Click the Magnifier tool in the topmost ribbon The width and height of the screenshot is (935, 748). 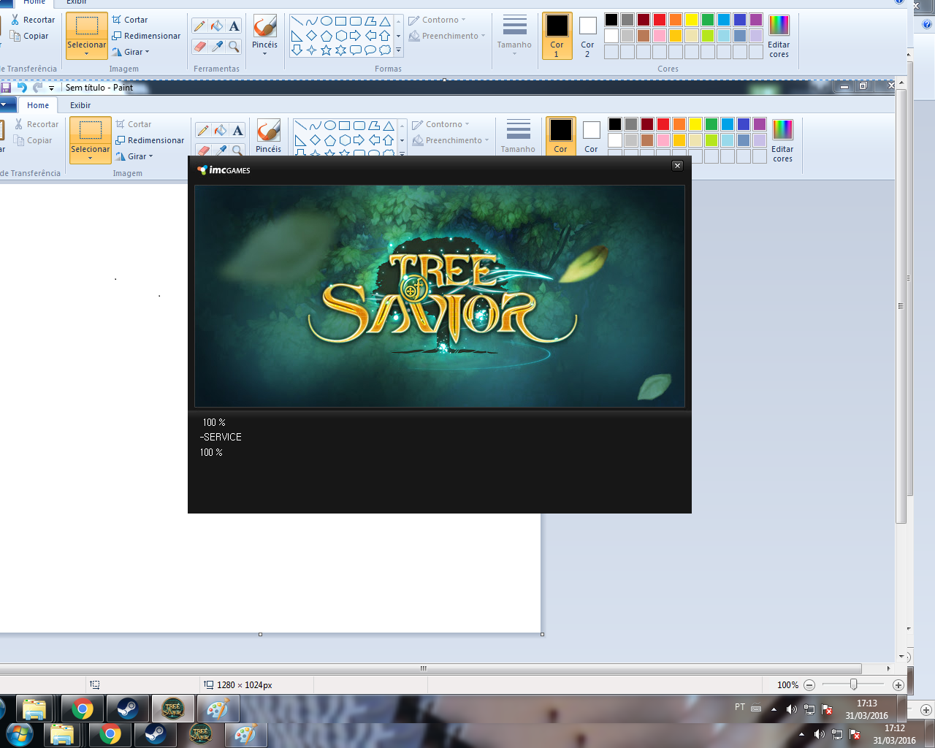click(234, 47)
